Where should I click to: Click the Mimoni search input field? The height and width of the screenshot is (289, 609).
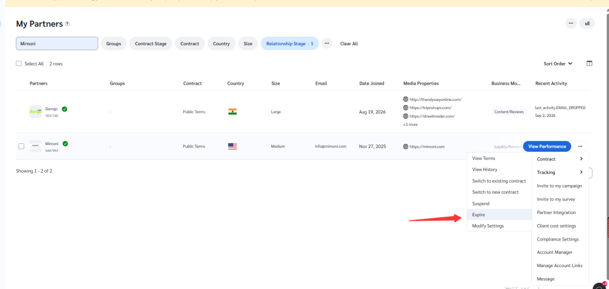(57, 43)
